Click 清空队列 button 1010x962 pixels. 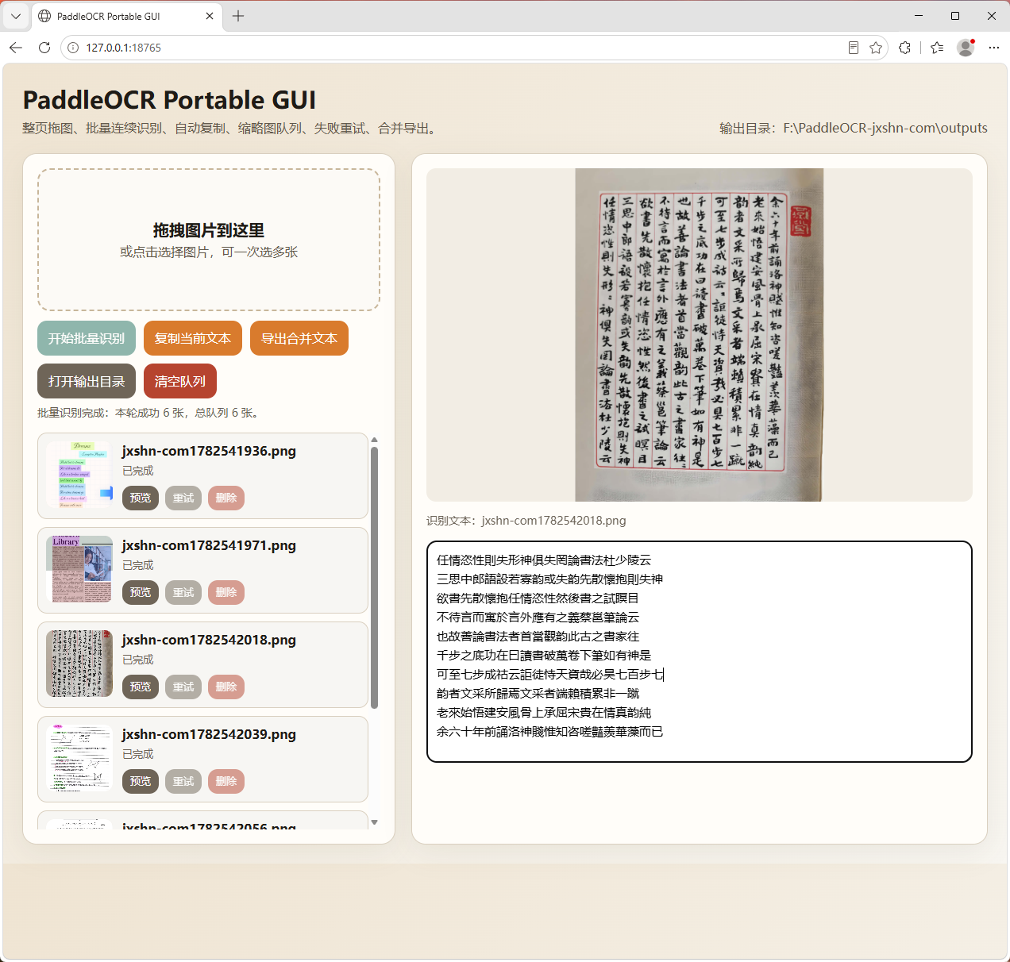(x=180, y=381)
